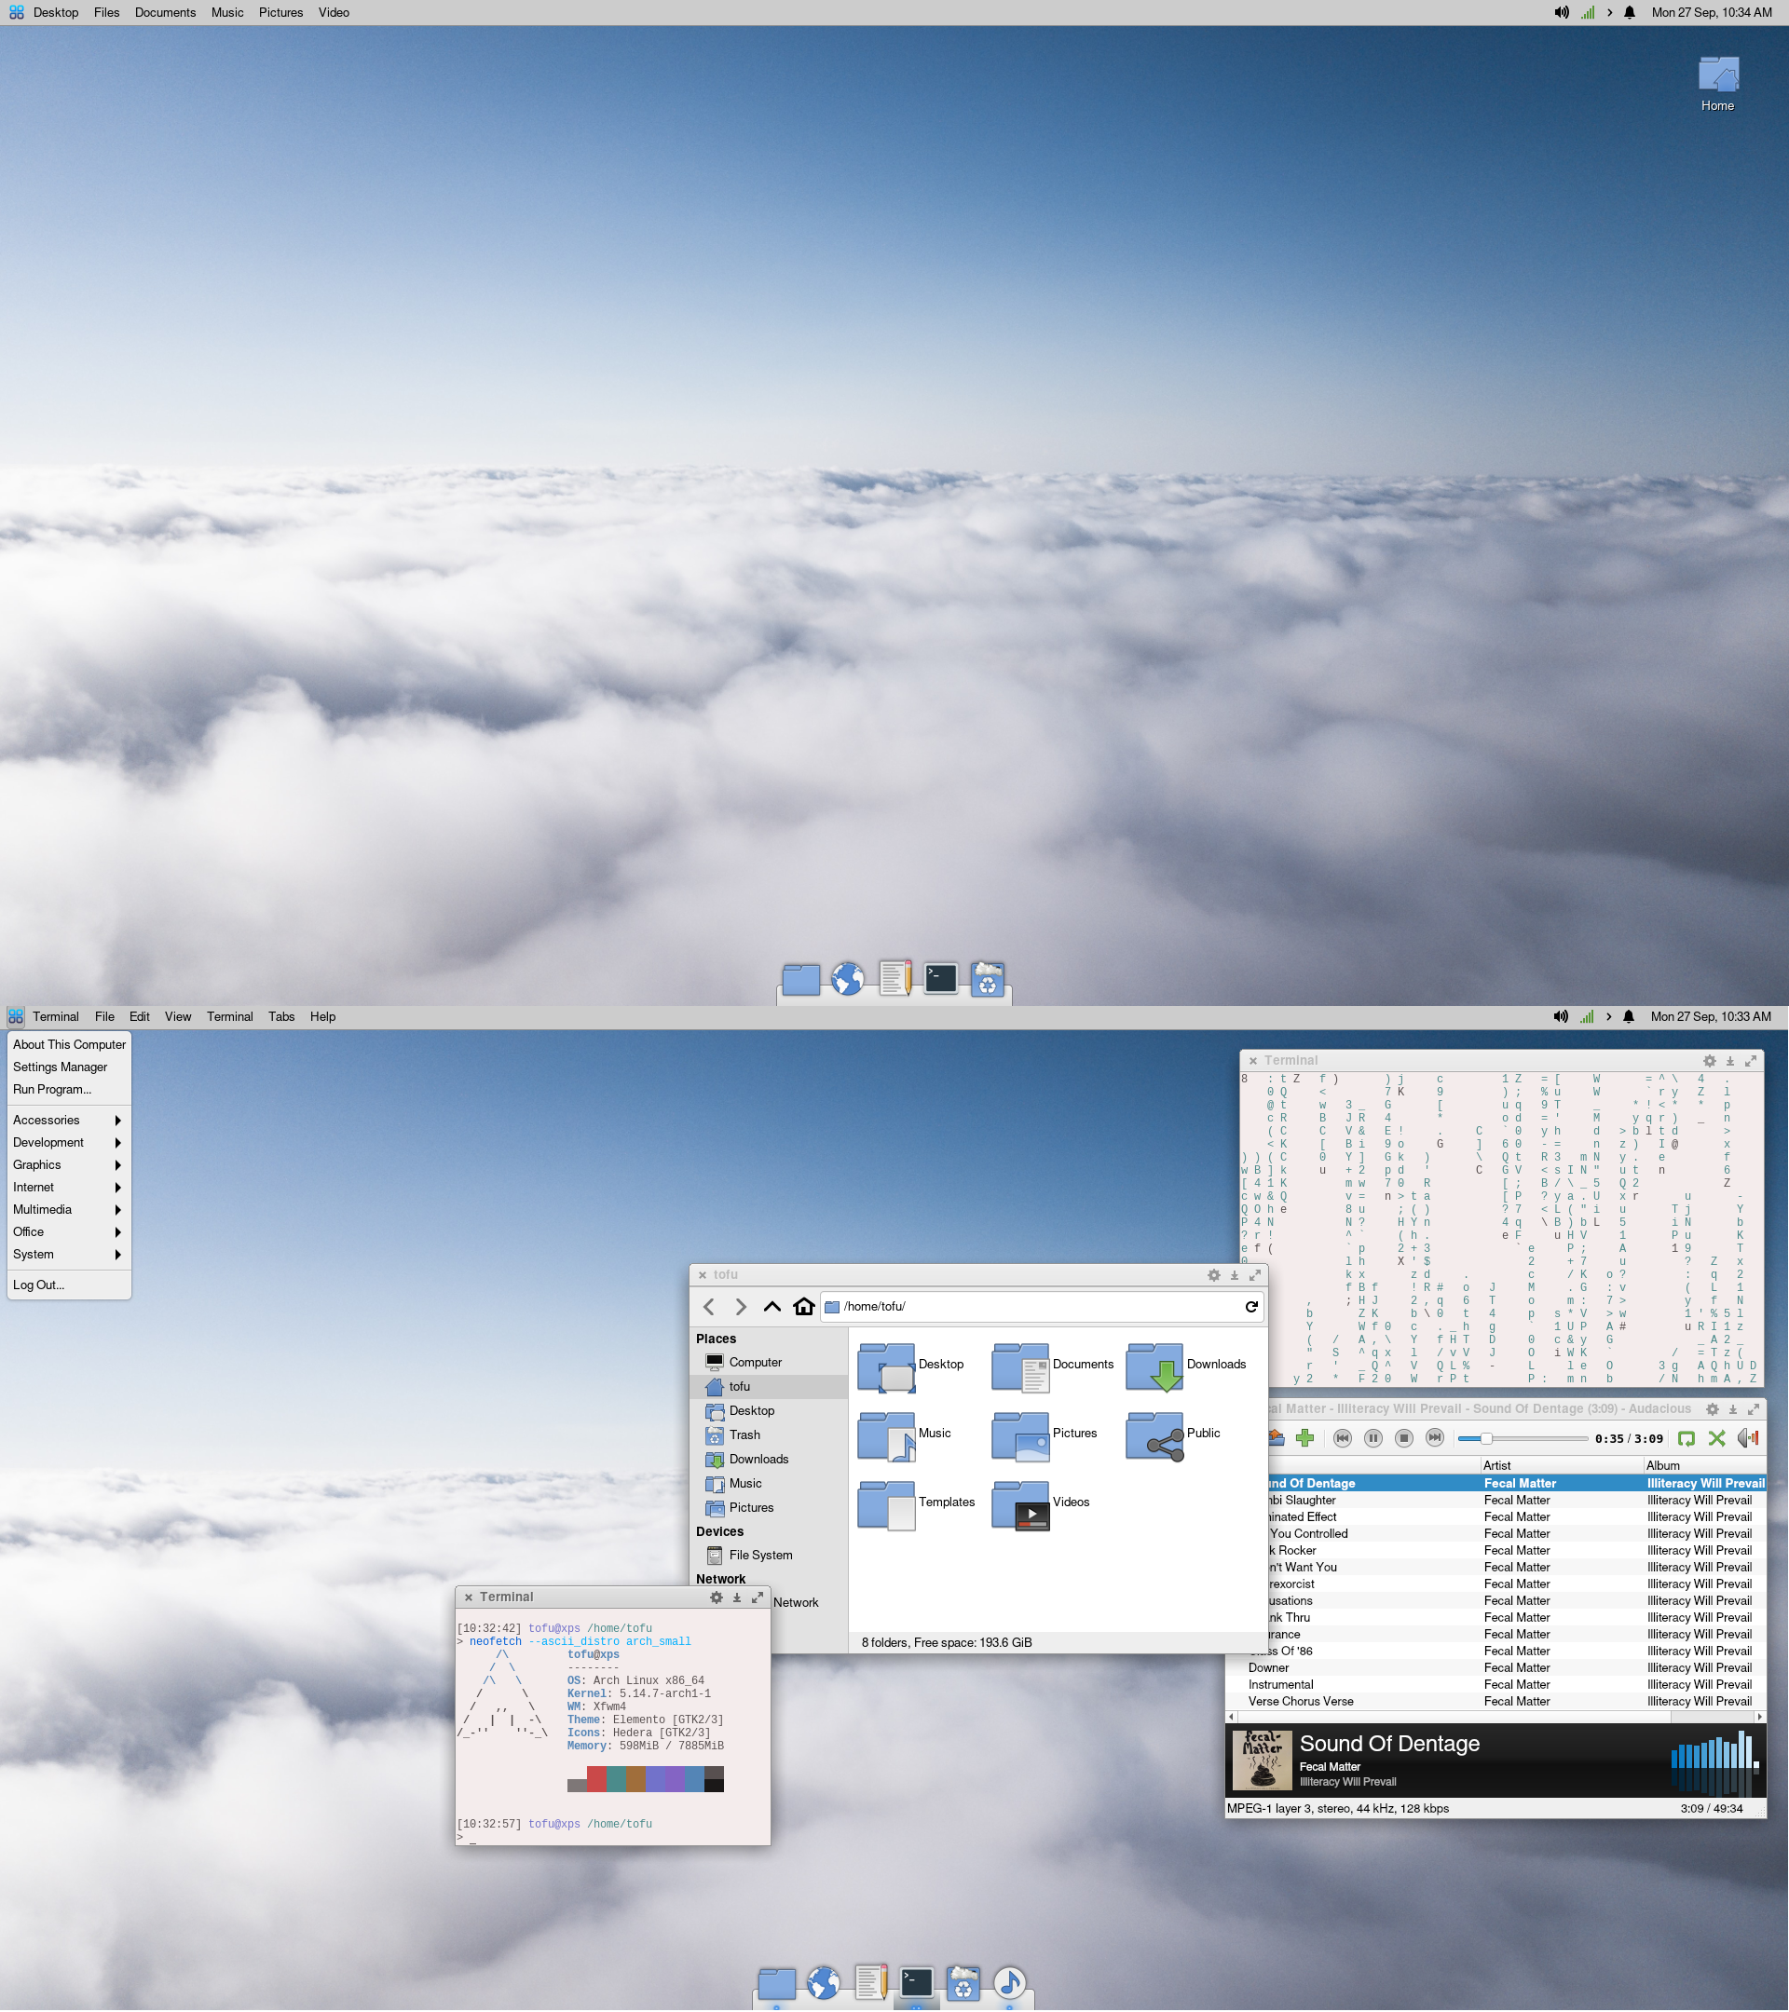Open the Downloads folder icon
The width and height of the screenshot is (1789, 2012).
pyautogui.click(x=1154, y=1366)
